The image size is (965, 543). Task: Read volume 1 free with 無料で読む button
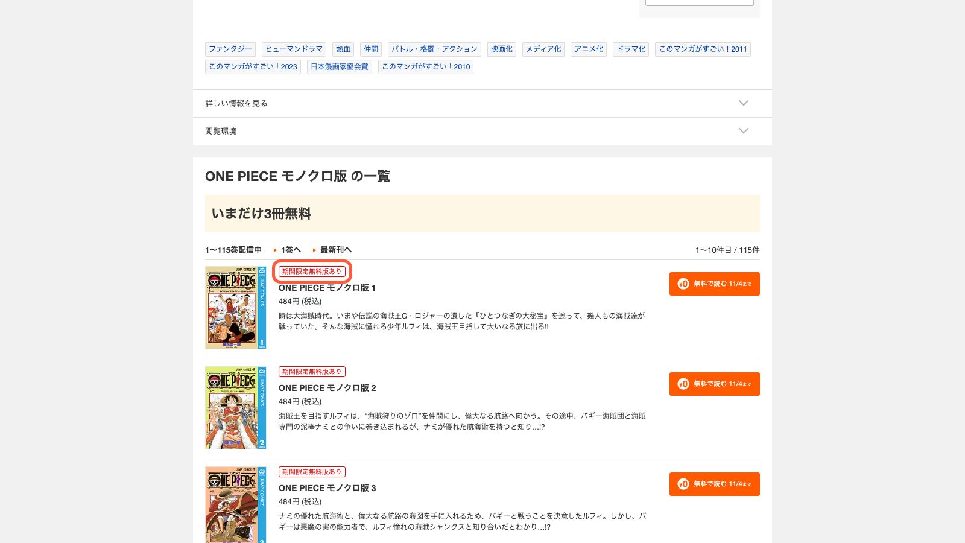[x=715, y=284]
